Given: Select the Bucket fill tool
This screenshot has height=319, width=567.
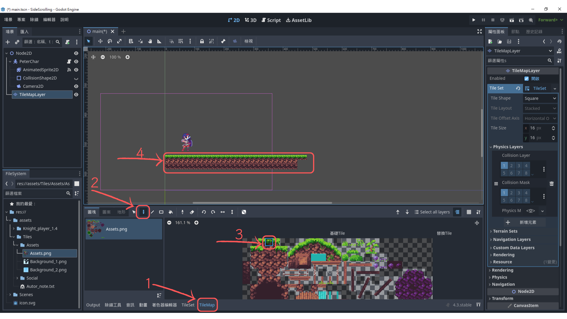Looking at the screenshot, I should 171,212.
